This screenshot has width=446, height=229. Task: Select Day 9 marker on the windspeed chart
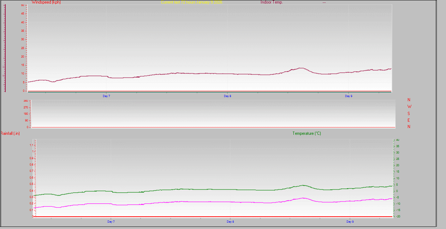click(x=349, y=96)
